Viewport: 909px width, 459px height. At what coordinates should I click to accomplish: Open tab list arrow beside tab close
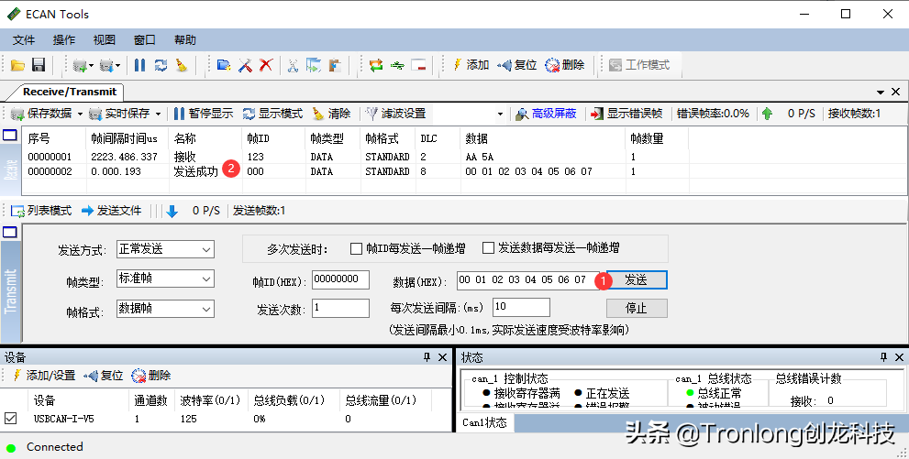(881, 92)
